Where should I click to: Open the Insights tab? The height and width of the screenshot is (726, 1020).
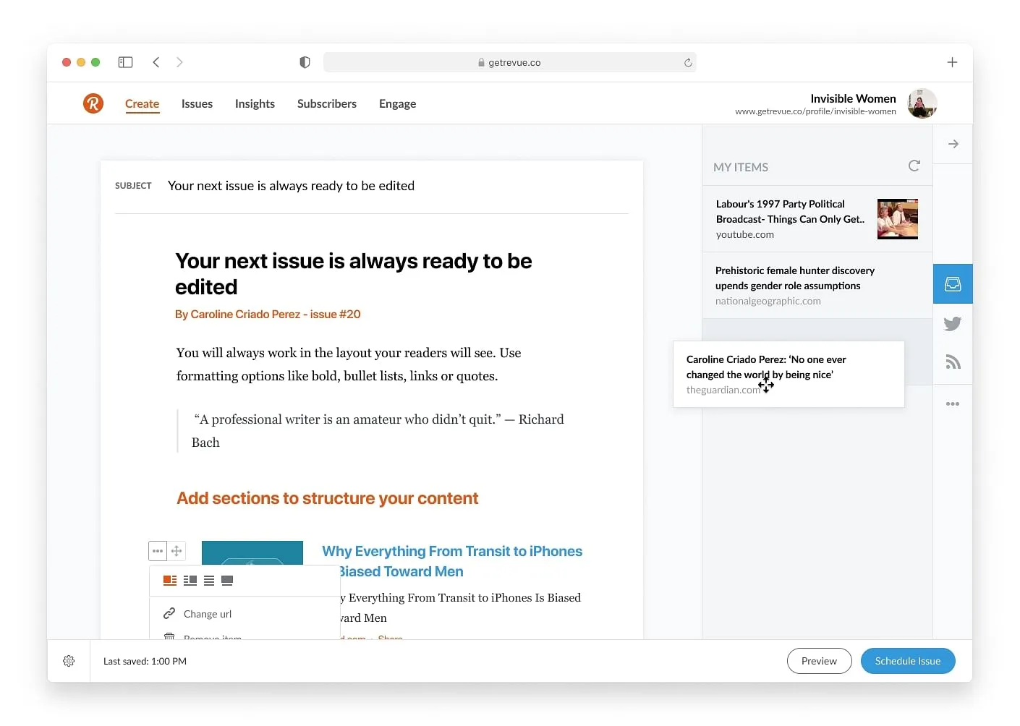pyautogui.click(x=255, y=103)
